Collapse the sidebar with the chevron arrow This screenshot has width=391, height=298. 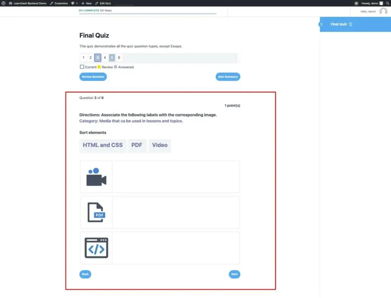coord(321,24)
